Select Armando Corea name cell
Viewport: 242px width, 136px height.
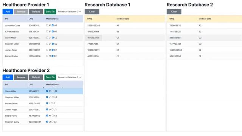click(x=12, y=25)
